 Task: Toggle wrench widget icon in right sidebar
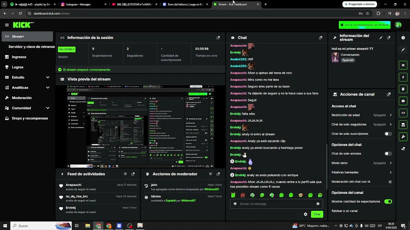click(403, 137)
